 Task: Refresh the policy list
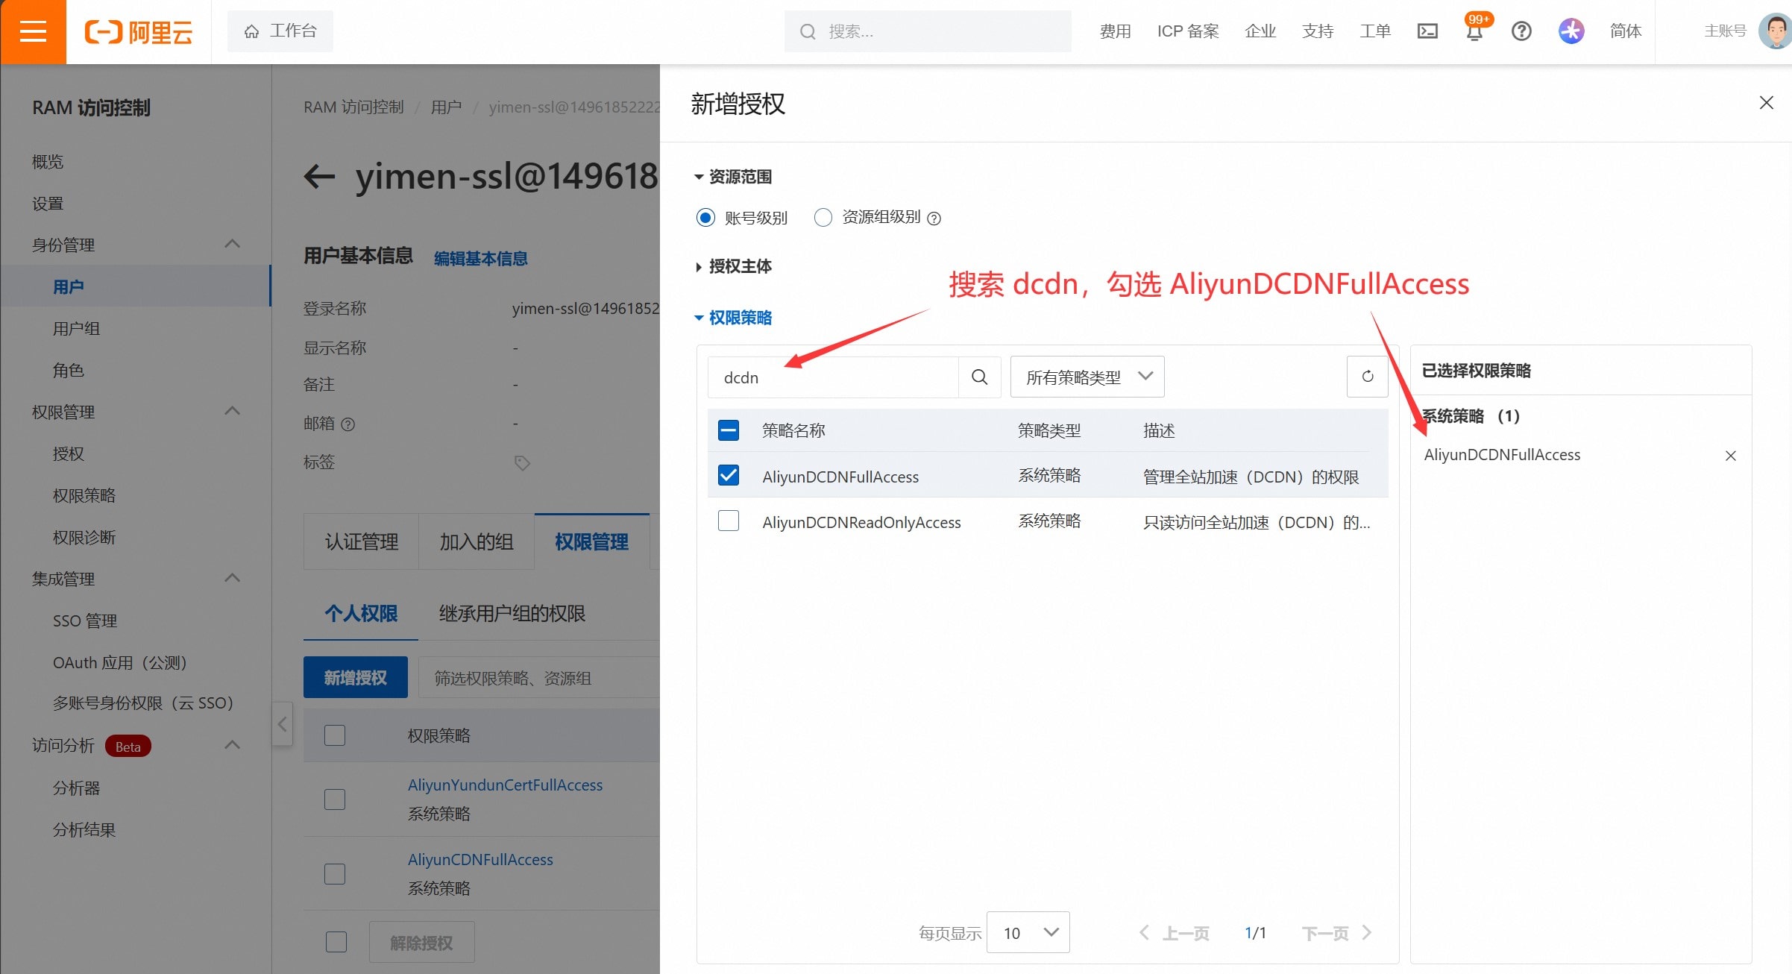tap(1367, 377)
